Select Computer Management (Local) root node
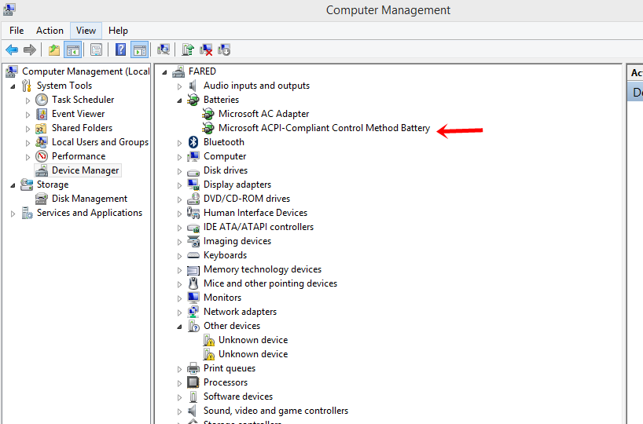Screen dimensions: 643x424 tap(86, 71)
